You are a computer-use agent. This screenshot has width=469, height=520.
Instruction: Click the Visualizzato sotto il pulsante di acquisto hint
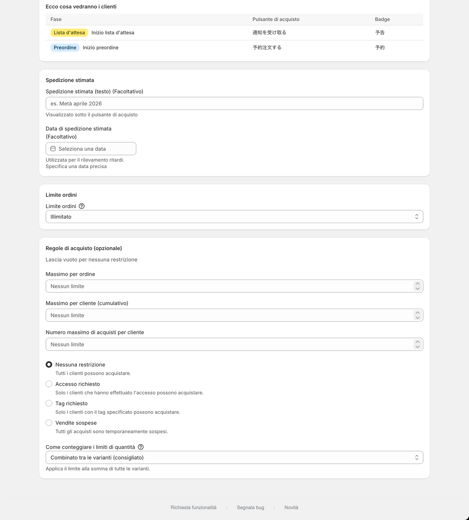(92, 115)
